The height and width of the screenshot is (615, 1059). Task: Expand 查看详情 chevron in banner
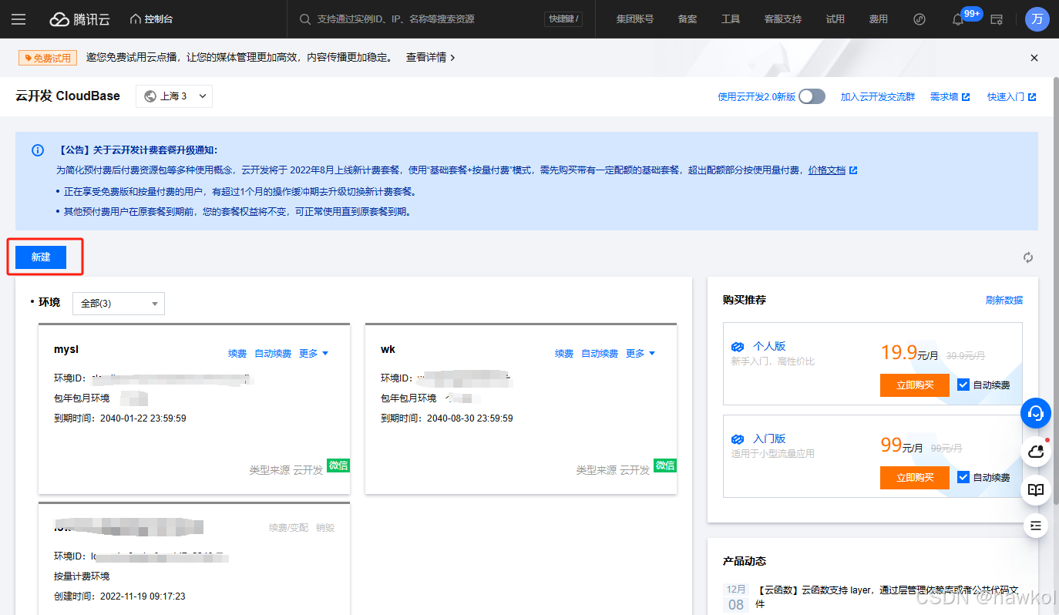[452, 58]
